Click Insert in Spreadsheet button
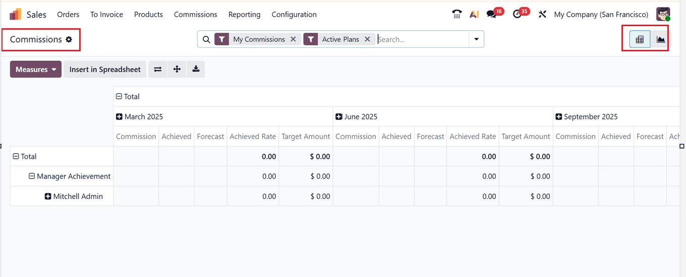Viewport: 686px width, 277px height. click(x=105, y=70)
